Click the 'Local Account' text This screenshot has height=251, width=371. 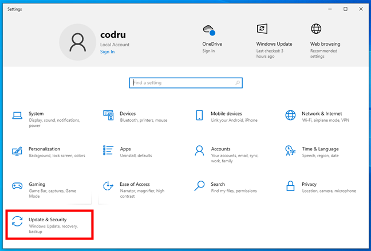pos(115,45)
